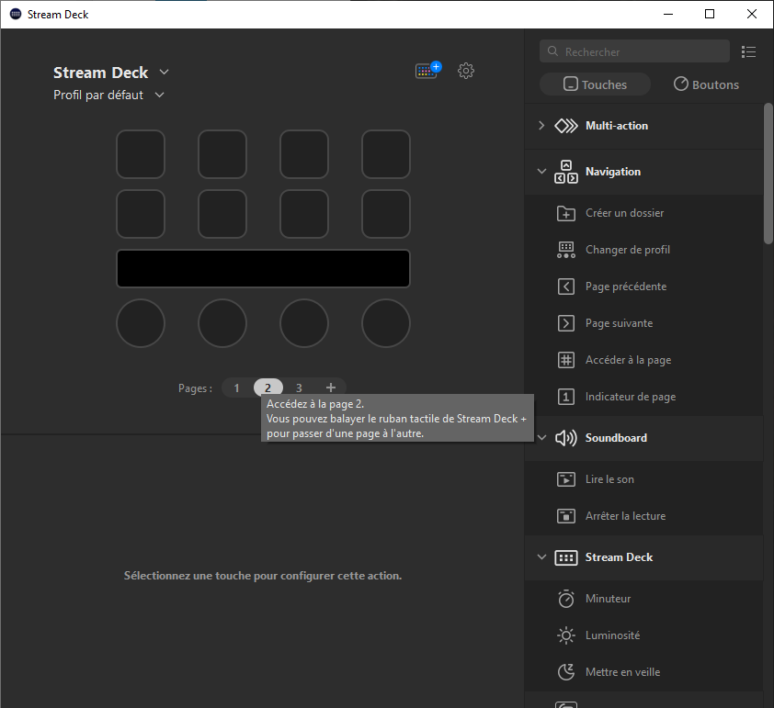Click the Stream Deck app logo in title bar
This screenshot has width=774, height=708.
coord(16,15)
